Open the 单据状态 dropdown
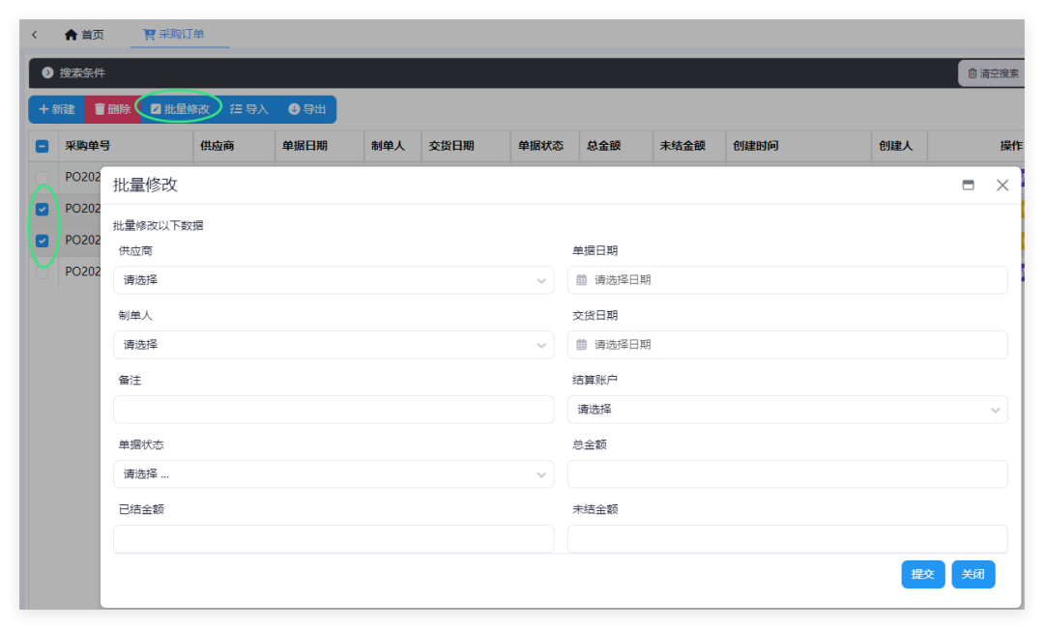The image size is (1044, 629). pyautogui.click(x=333, y=473)
